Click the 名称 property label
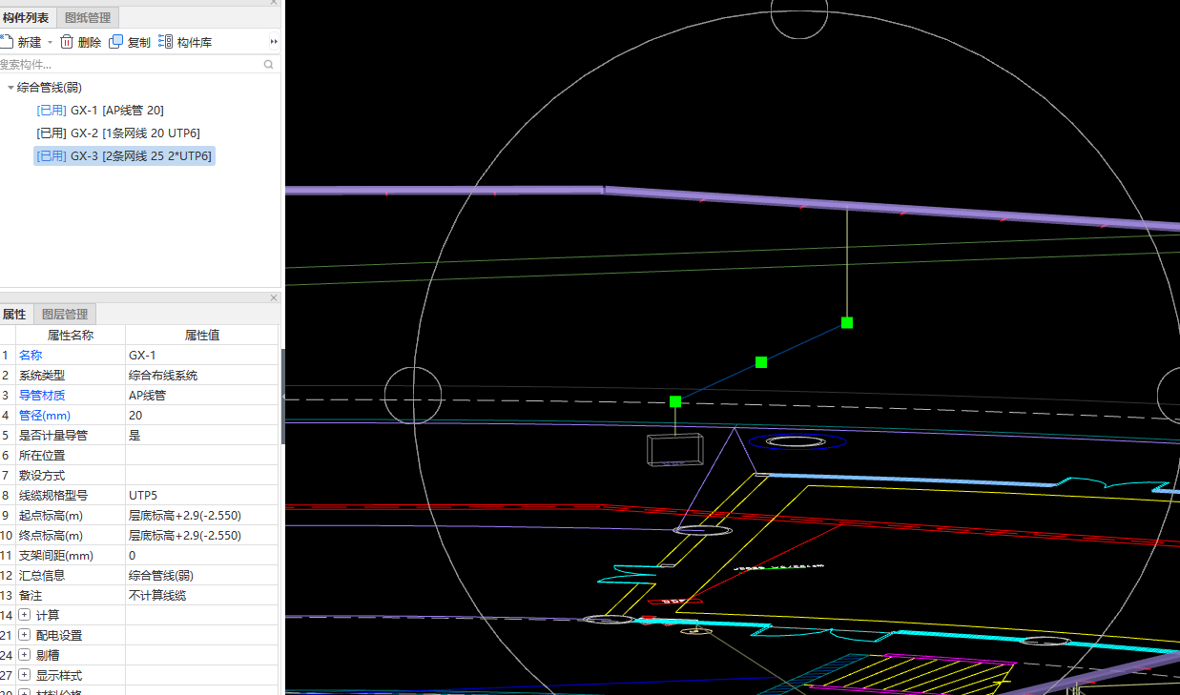The image size is (1180, 695). coord(31,356)
